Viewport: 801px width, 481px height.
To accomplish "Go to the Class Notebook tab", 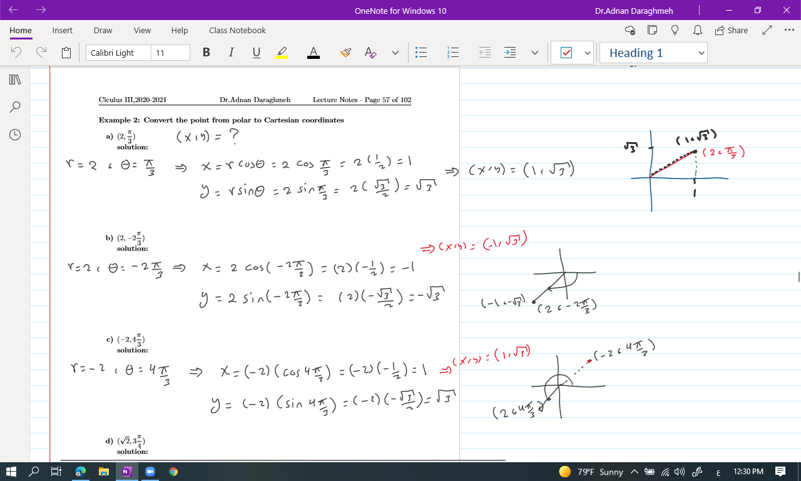I will pyautogui.click(x=237, y=30).
